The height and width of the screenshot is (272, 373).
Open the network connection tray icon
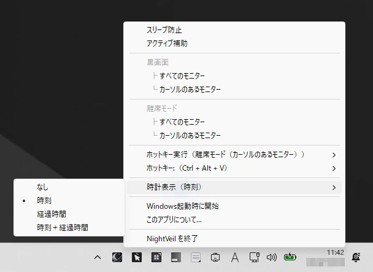pyautogui.click(x=255, y=257)
